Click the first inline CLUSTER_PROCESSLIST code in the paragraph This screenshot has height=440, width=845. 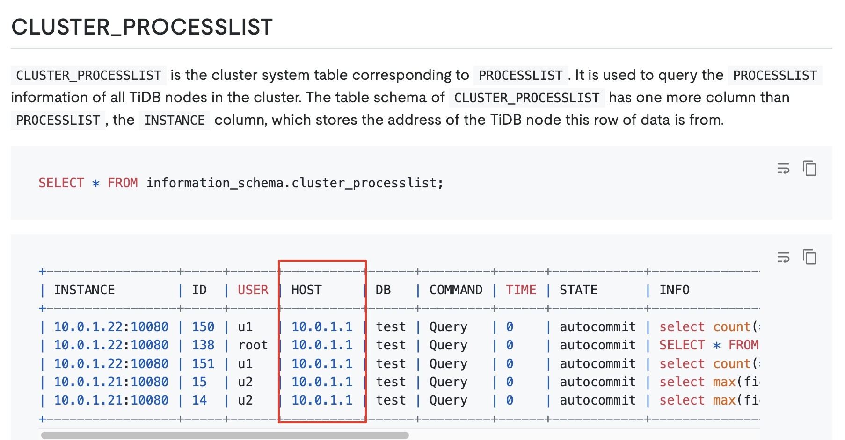(x=88, y=75)
